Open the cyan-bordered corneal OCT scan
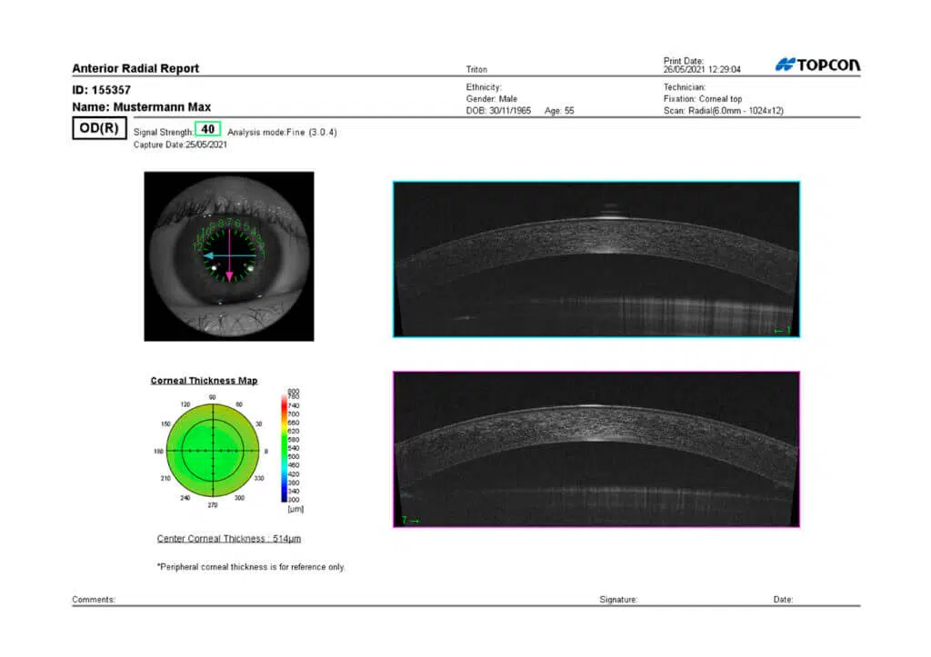The image size is (931, 657). pyautogui.click(x=596, y=259)
